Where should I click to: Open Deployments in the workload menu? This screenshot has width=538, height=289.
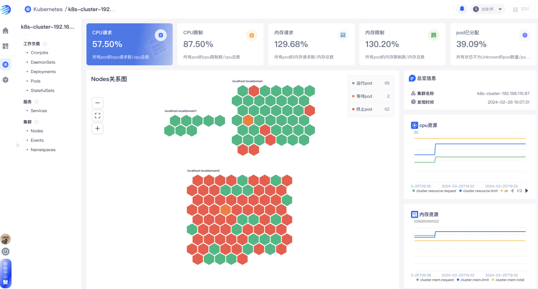coord(43,72)
